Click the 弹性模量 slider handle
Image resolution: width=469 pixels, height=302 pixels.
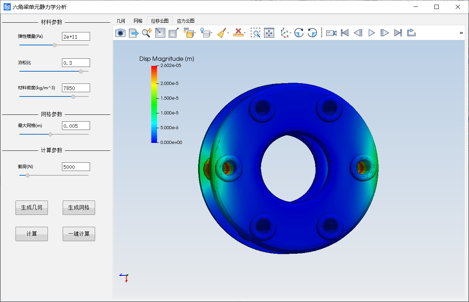[54, 45]
